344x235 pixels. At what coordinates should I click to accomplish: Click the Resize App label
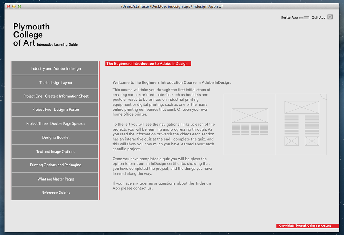pyautogui.click(x=289, y=17)
